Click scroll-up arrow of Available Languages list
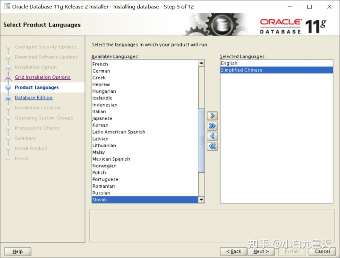Image resolution: width=340 pixels, height=258 pixels. click(201, 63)
